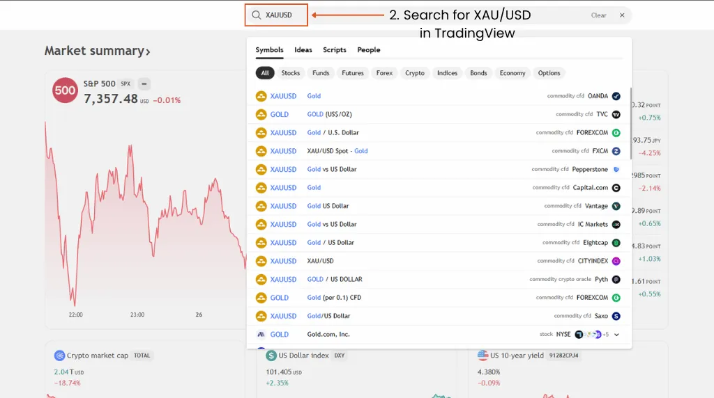The image size is (714, 398).
Task: Click the OANDA broker logo icon
Action: pos(616,96)
